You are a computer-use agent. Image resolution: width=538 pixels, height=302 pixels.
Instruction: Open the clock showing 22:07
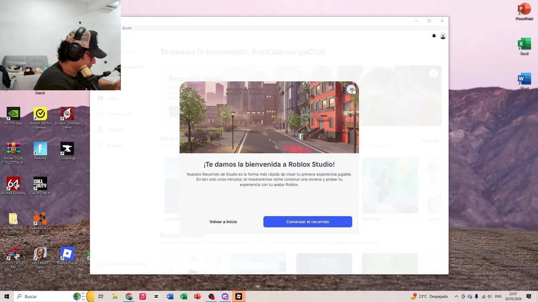513,297
